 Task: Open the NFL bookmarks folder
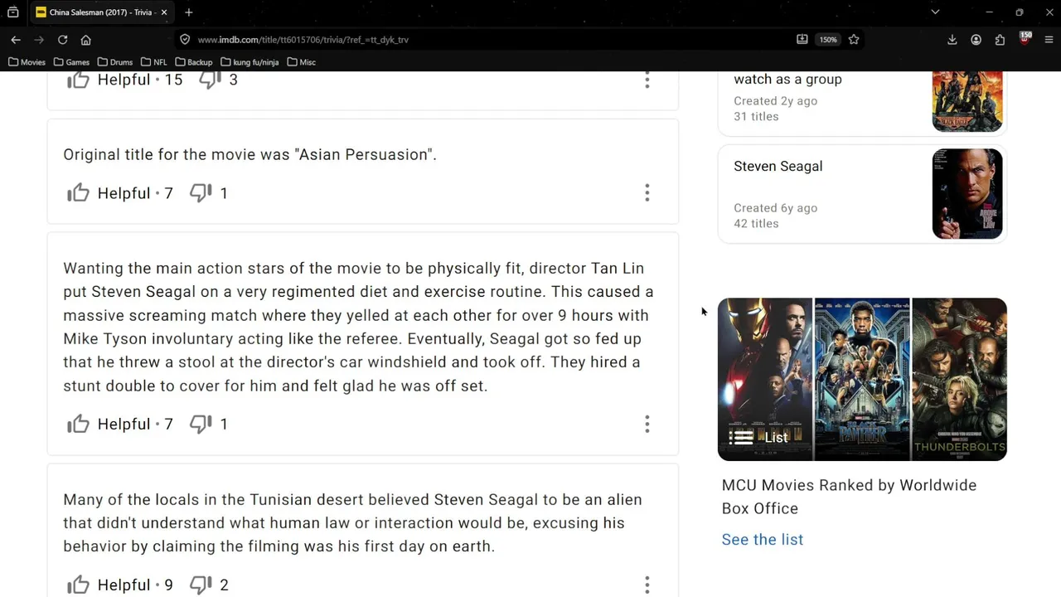pos(153,62)
